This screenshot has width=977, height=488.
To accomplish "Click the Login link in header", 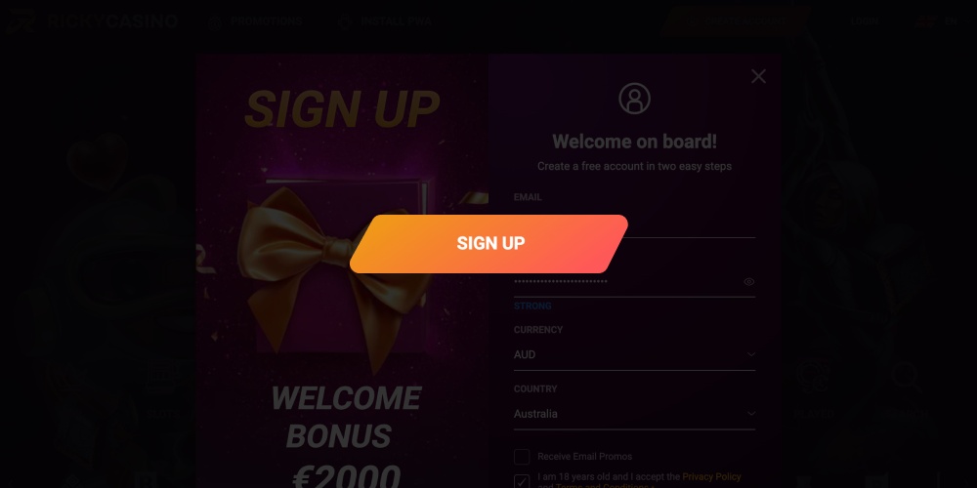I will pyautogui.click(x=865, y=21).
